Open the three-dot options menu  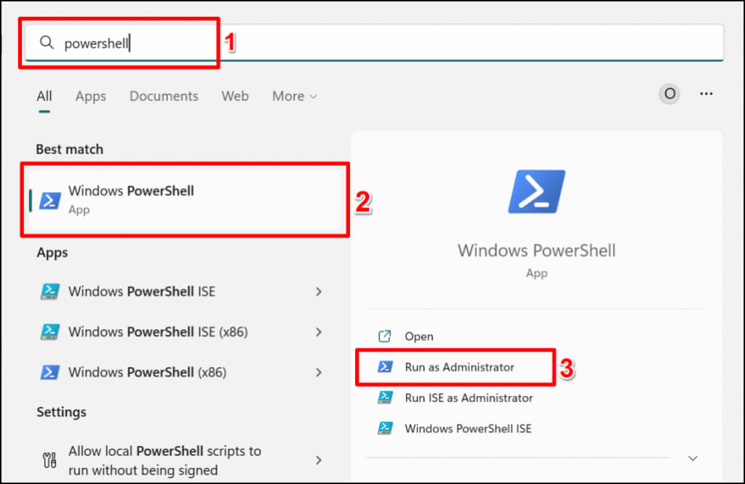[x=706, y=94]
